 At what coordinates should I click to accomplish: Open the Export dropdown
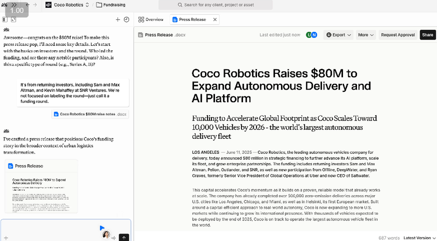pyautogui.click(x=338, y=35)
